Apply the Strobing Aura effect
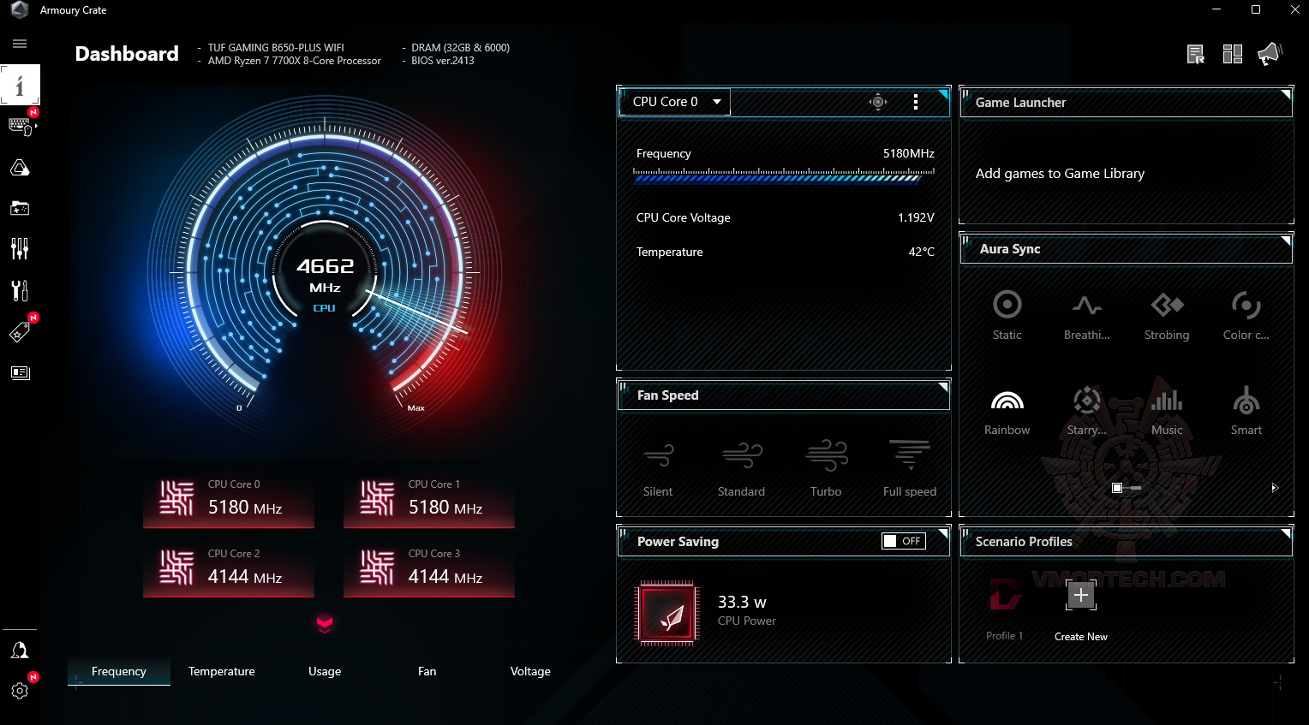The height and width of the screenshot is (725, 1309). pos(1167,315)
